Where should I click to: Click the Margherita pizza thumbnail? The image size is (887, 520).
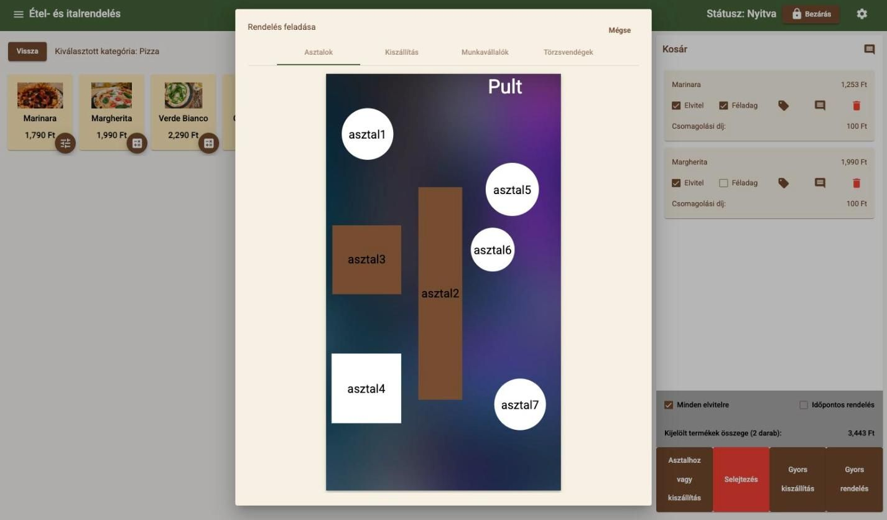(111, 95)
